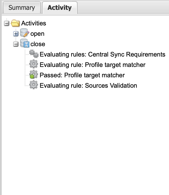Viewport: 169px width, 195px height.
Task: Select Evaluating rule: Sources Validation
Action: [x=88, y=86]
